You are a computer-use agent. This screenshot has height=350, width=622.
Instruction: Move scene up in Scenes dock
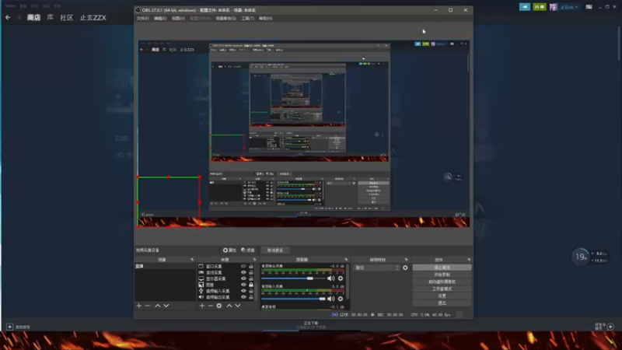(158, 306)
